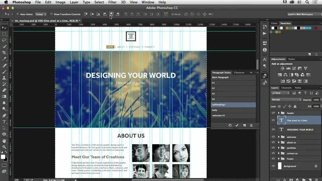Switch to the Character tab

coord(239,72)
